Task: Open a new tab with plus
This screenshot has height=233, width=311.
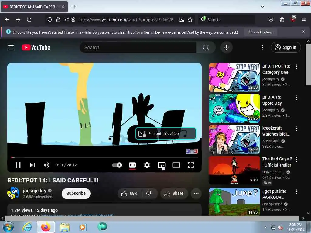Action: (x=74, y=7)
